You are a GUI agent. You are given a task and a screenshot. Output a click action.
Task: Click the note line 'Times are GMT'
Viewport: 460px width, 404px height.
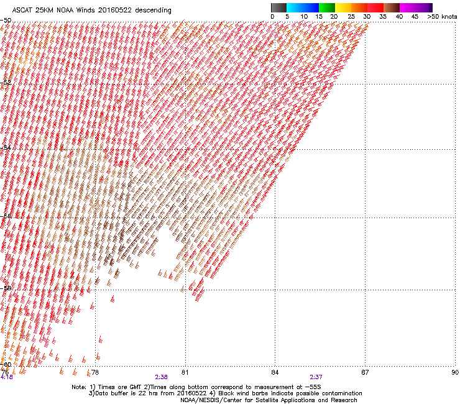pyautogui.click(x=119, y=387)
